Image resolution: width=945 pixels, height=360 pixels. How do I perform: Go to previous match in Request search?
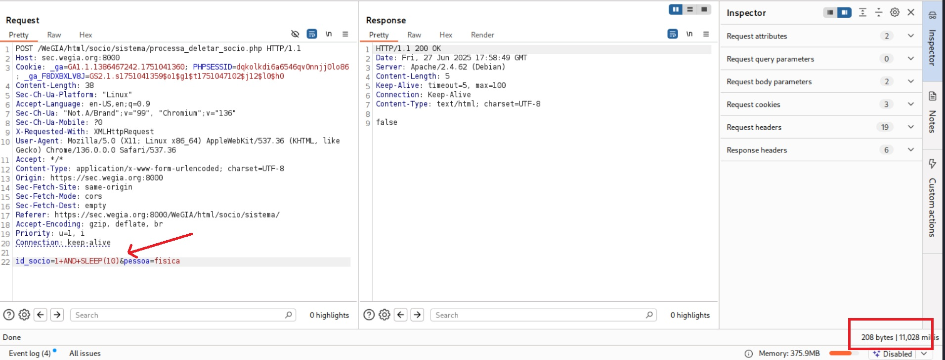pyautogui.click(x=41, y=315)
